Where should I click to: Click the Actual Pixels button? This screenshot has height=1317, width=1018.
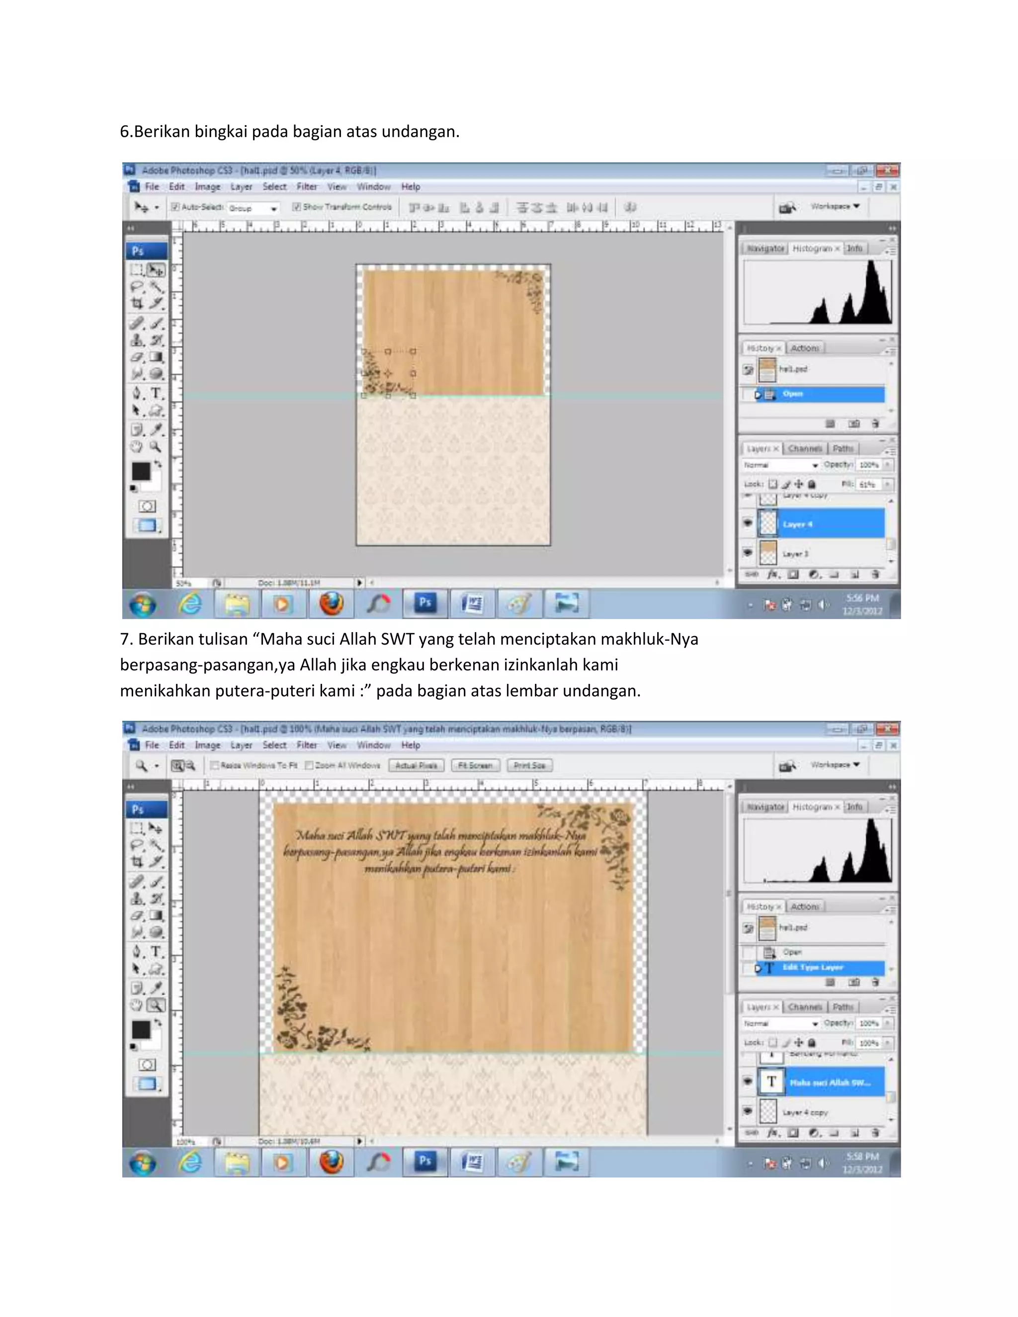(416, 765)
